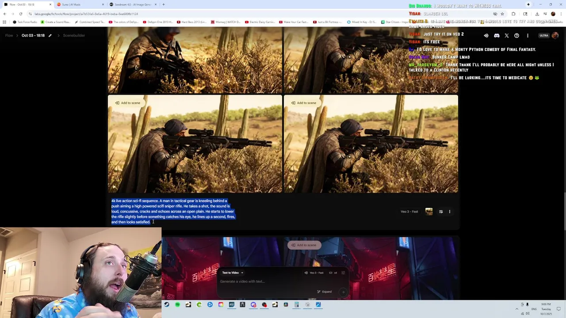Open the Defqon One 2013 bookmark

pyautogui.click(x=157, y=22)
